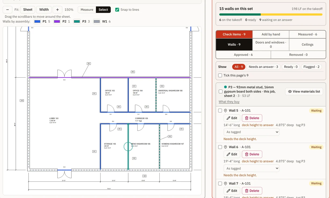330x198 pixels.
Task: Select the Wall 7 checkbox
Action: (x=220, y=184)
